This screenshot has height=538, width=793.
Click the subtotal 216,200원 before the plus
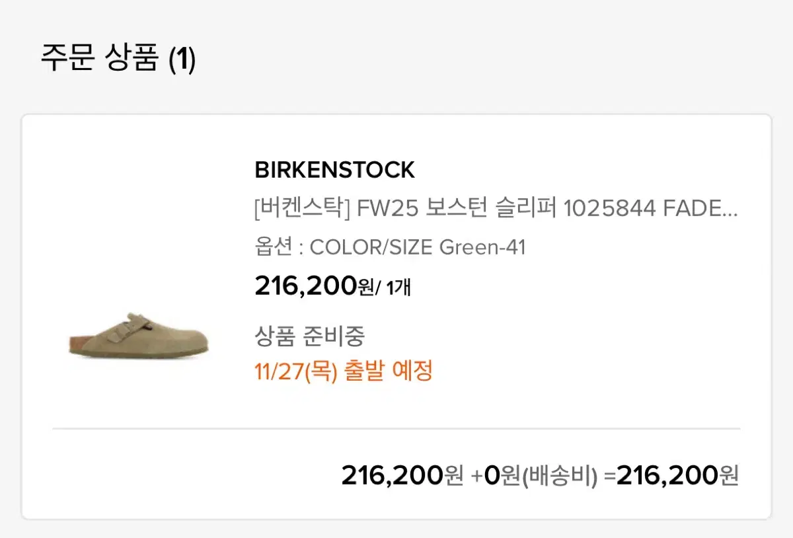click(402, 475)
